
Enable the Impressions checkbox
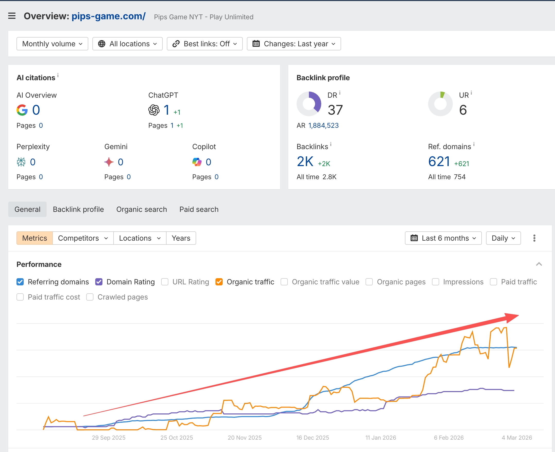pyautogui.click(x=435, y=282)
